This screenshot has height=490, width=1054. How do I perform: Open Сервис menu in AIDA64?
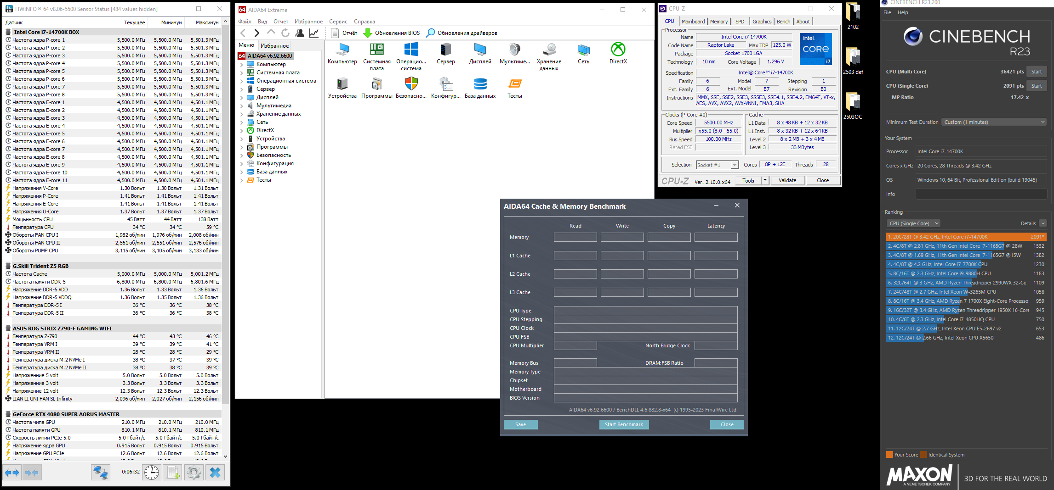point(338,22)
